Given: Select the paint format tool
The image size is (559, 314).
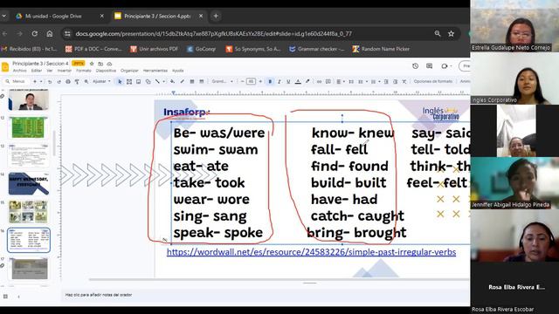Looking at the screenshot, I should coord(77,81).
